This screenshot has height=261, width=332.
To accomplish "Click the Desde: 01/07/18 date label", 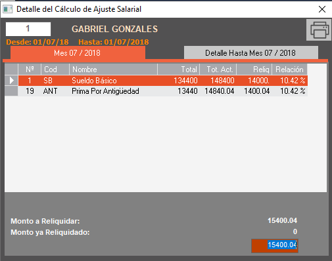I will pos(37,42).
